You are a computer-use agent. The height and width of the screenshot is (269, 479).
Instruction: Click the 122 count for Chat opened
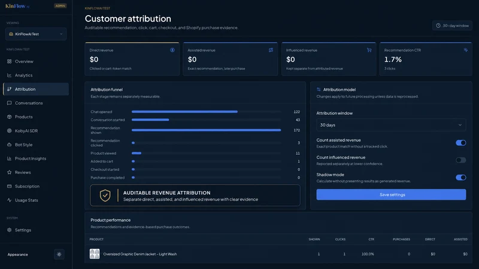coord(296,112)
